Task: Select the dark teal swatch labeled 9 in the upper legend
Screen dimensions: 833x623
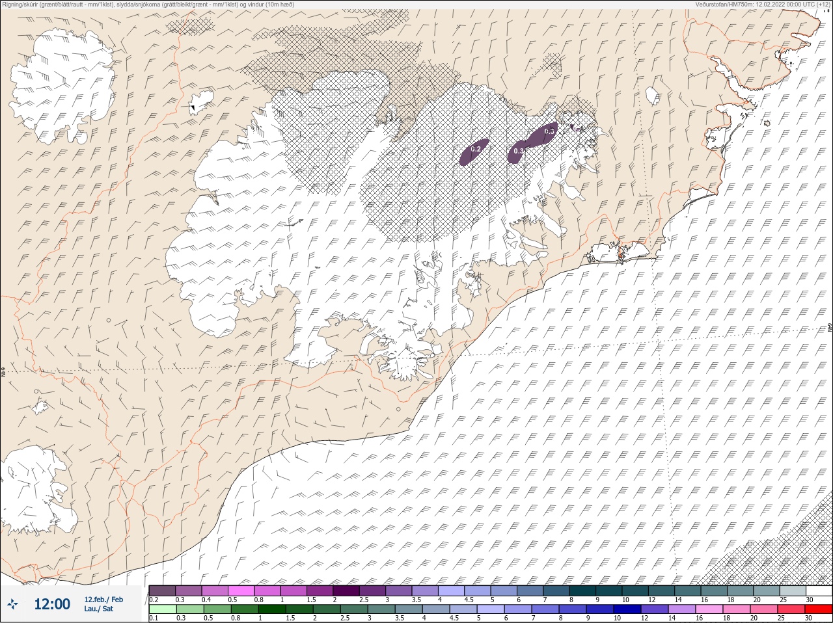Action: pyautogui.click(x=609, y=590)
